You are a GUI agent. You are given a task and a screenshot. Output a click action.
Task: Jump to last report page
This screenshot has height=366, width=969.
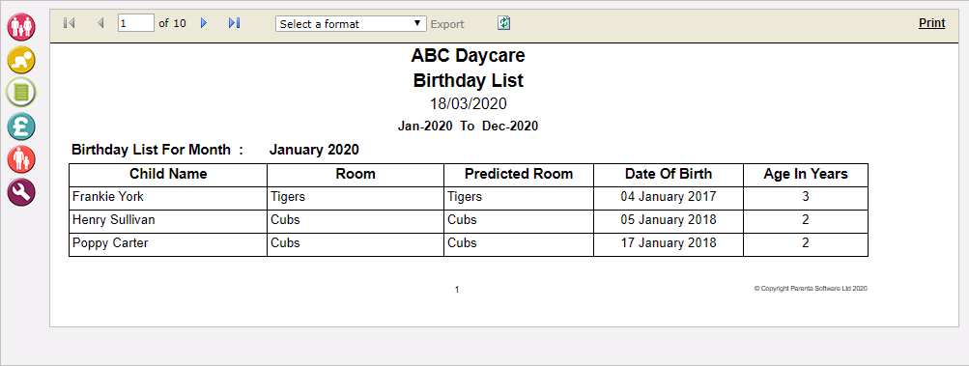click(x=234, y=23)
